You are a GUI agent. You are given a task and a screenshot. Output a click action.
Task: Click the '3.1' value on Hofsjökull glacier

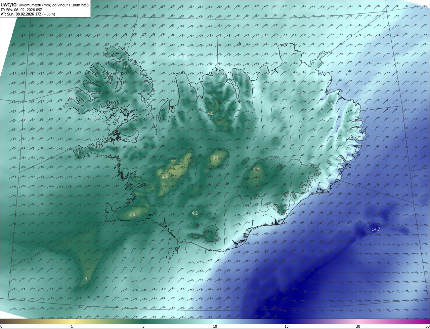216,158
